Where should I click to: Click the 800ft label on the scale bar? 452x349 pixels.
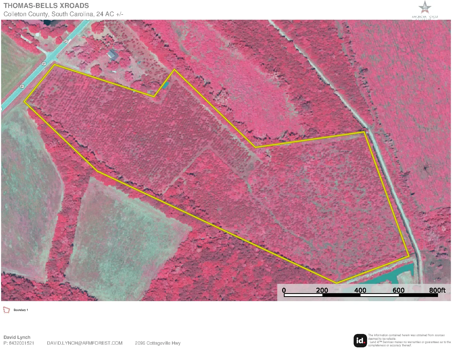coord(437,290)
